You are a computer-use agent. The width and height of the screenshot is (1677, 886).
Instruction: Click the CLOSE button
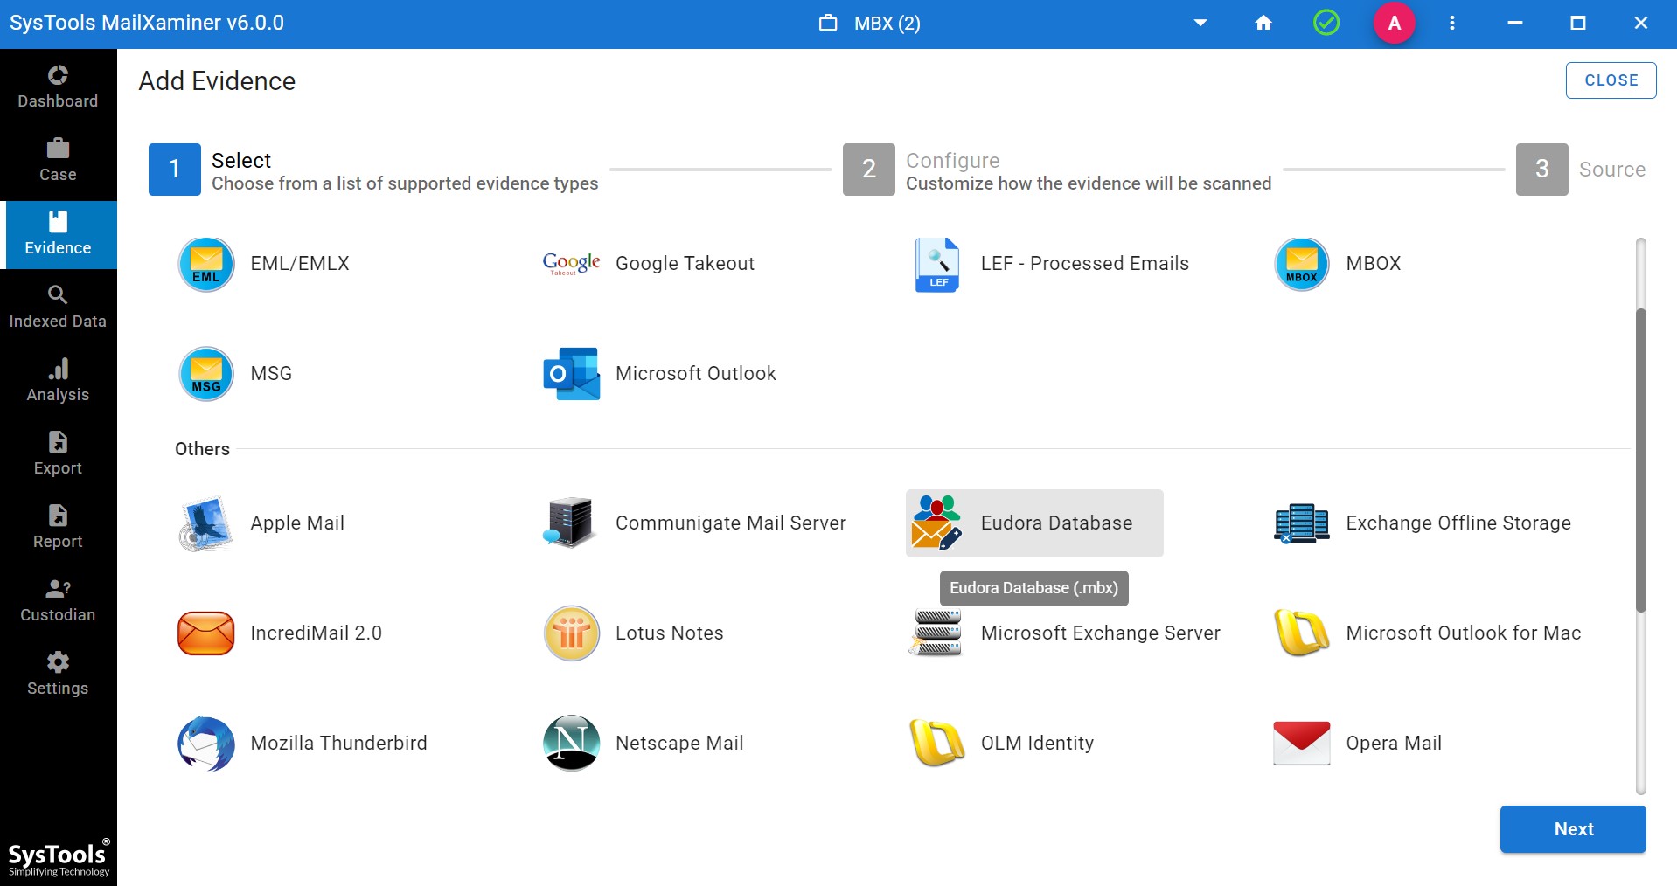pyautogui.click(x=1611, y=80)
